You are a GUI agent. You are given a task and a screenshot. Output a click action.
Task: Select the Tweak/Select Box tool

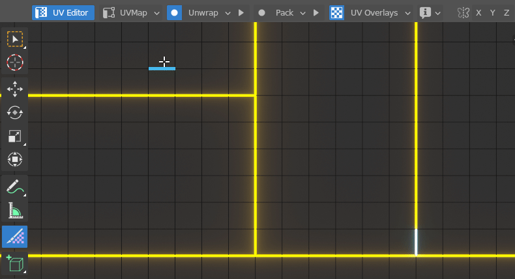15,39
